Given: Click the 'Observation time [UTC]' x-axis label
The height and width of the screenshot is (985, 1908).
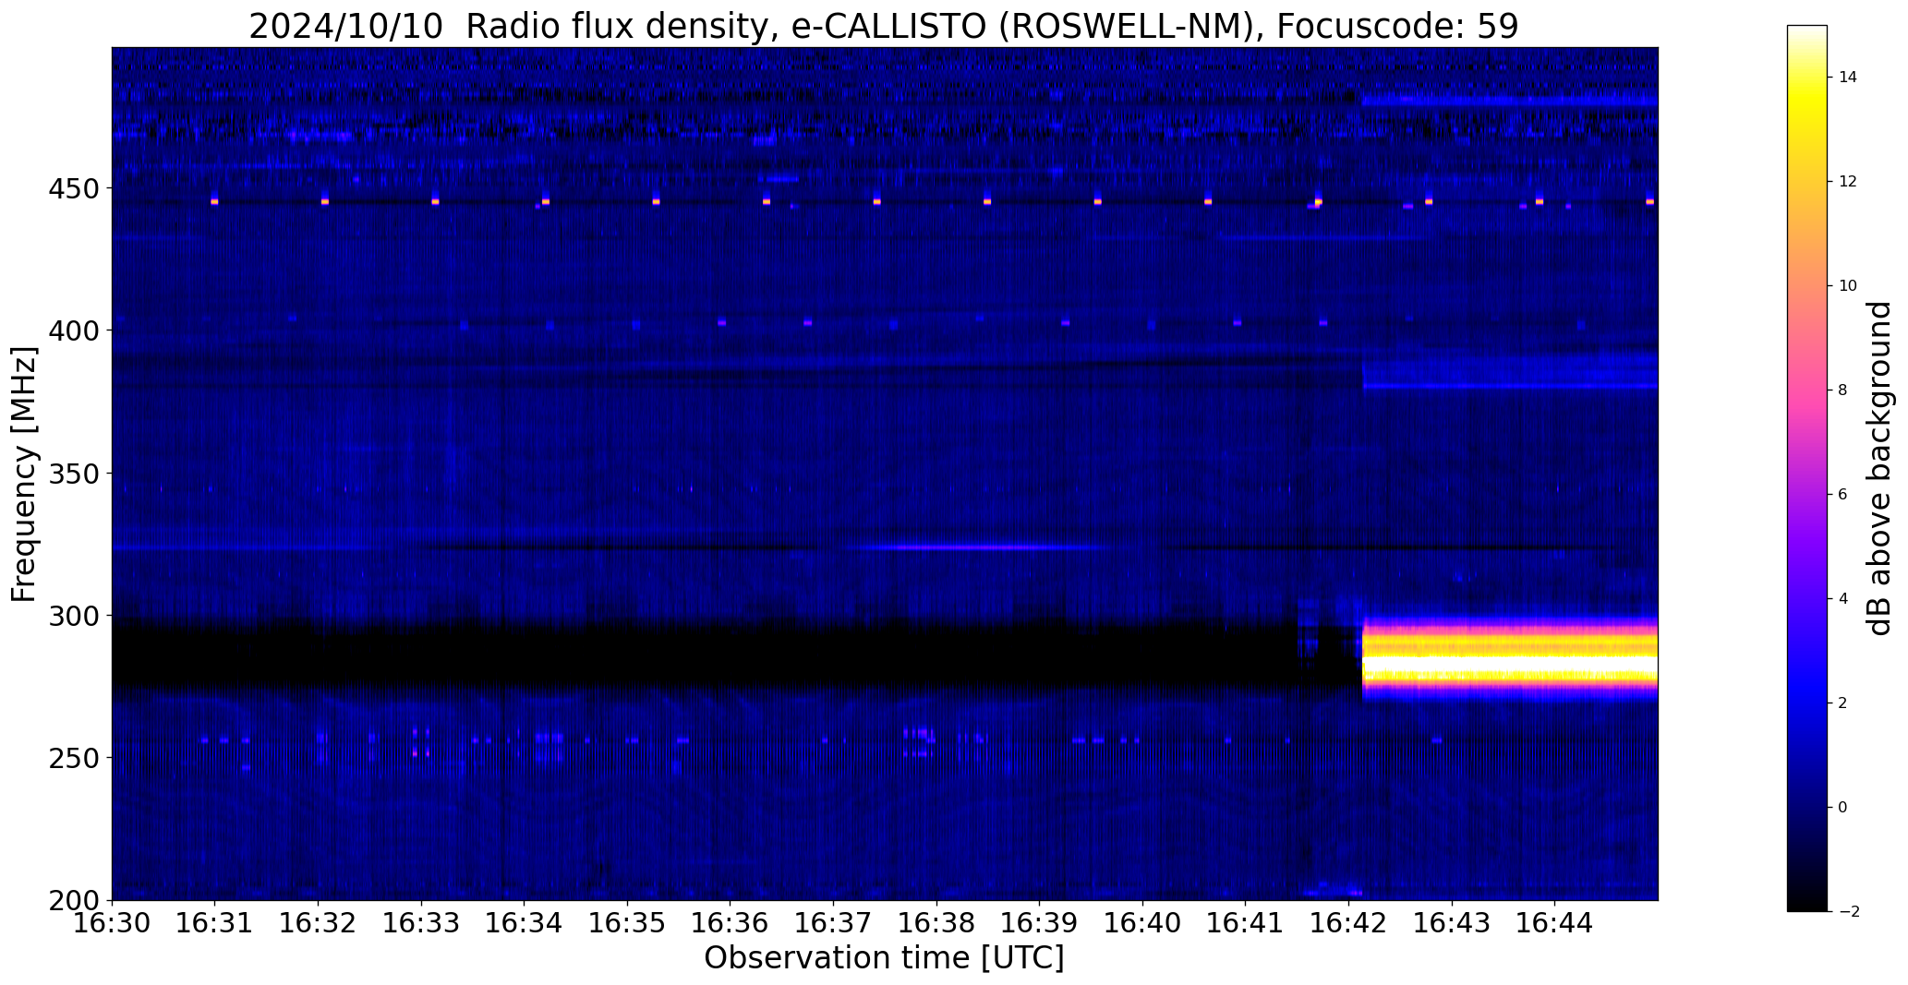Looking at the screenshot, I should tap(884, 958).
